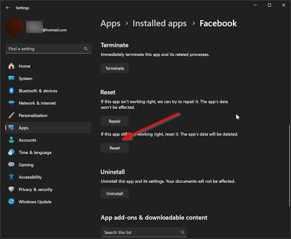Open the user account profile picture
Image resolution: width=291 pixels, height=239 pixels.
[x=14, y=27]
